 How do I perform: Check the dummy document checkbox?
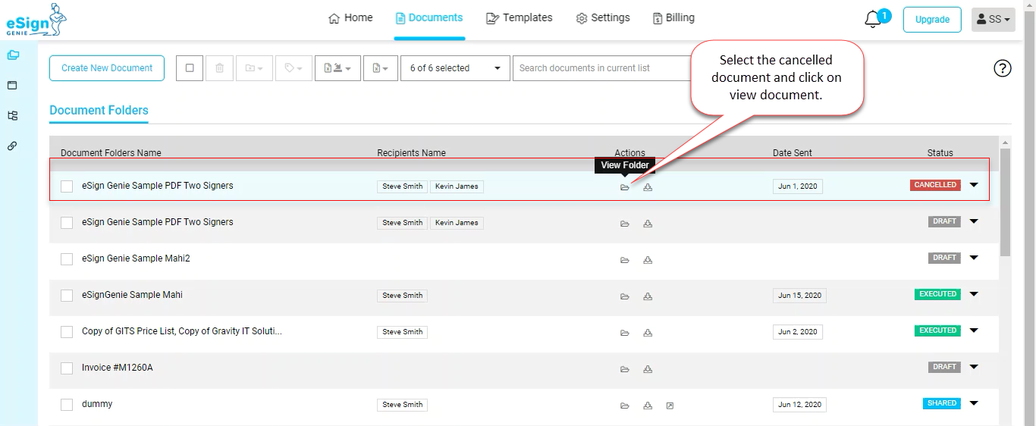67,405
